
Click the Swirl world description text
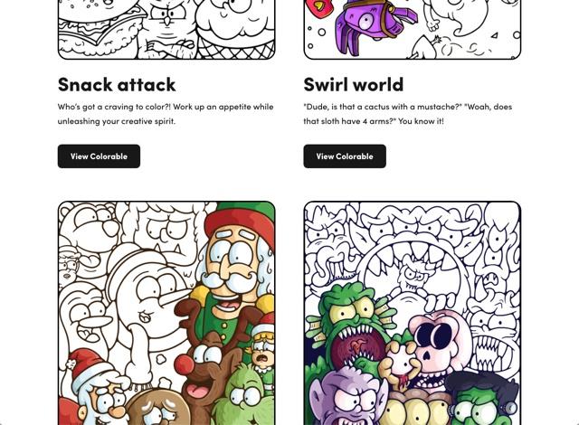(x=408, y=114)
